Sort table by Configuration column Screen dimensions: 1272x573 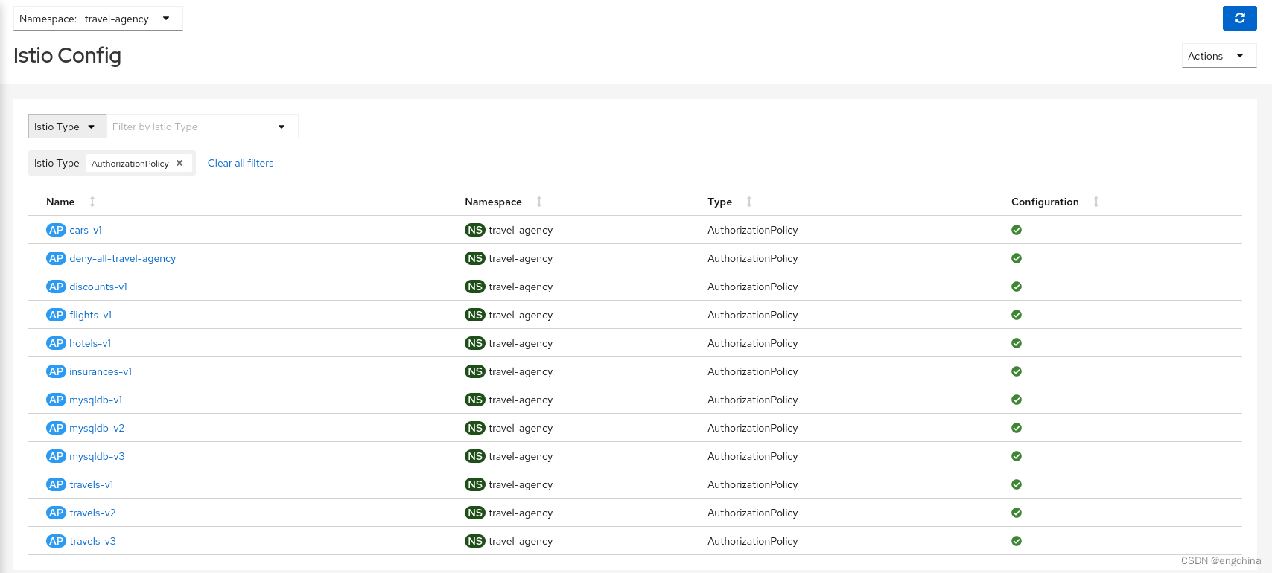pos(1096,202)
